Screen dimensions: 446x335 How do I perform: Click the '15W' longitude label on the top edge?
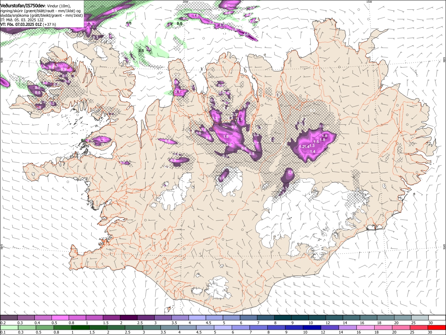369,2
